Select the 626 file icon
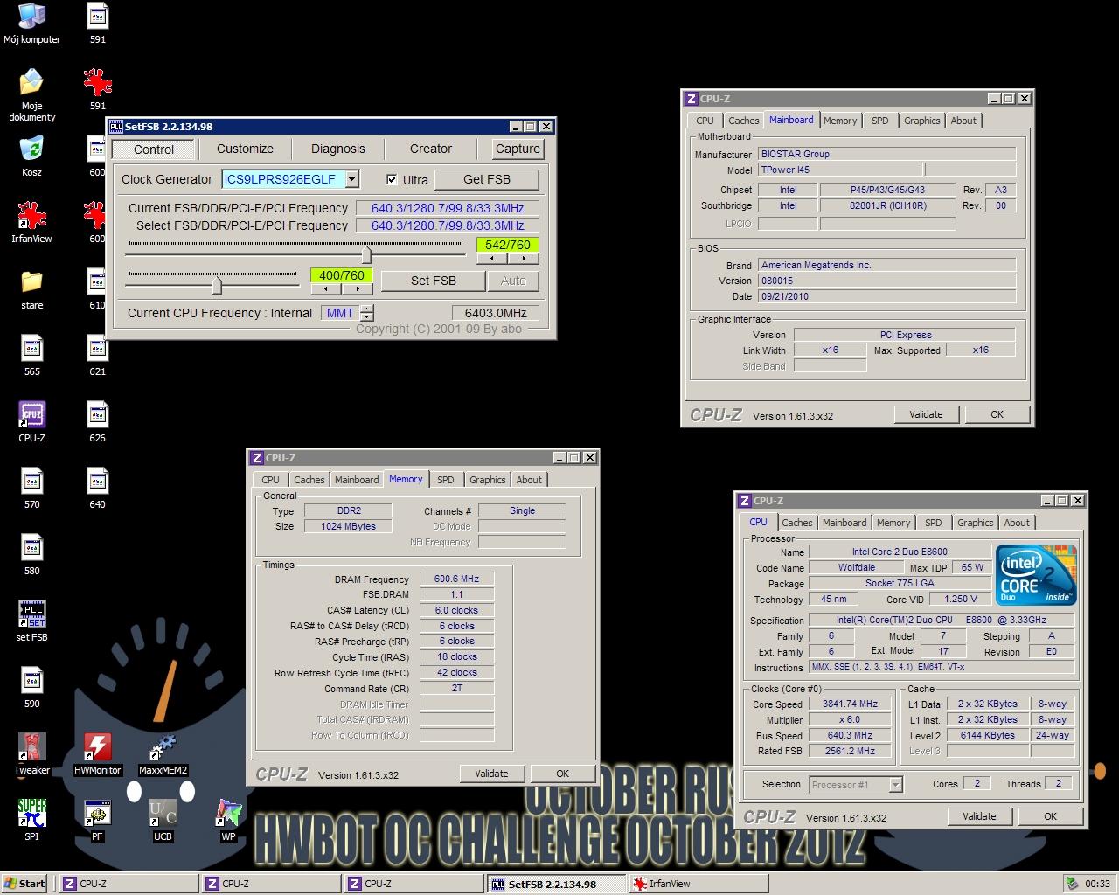The width and height of the screenshot is (1119, 895). click(x=97, y=422)
